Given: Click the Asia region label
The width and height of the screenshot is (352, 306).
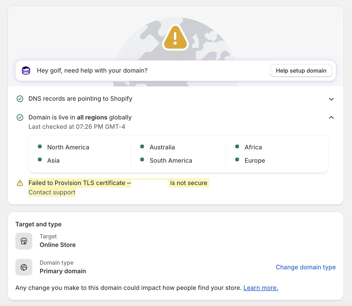Looking at the screenshot, I should pyautogui.click(x=53, y=161).
